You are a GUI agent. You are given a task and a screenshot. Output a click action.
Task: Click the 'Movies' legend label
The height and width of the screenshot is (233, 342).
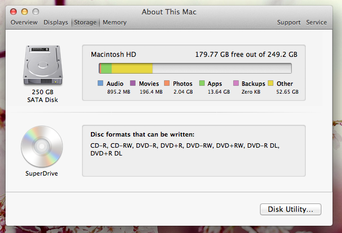149,84
